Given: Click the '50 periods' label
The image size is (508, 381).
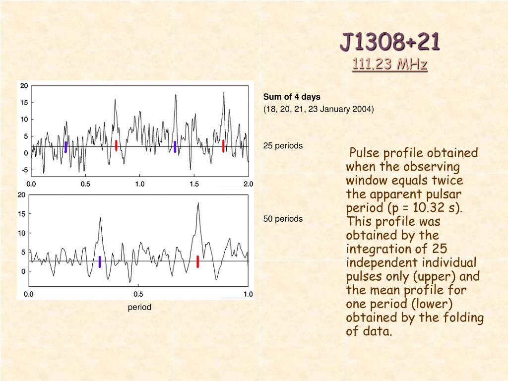Looking at the screenshot, I should click(283, 219).
